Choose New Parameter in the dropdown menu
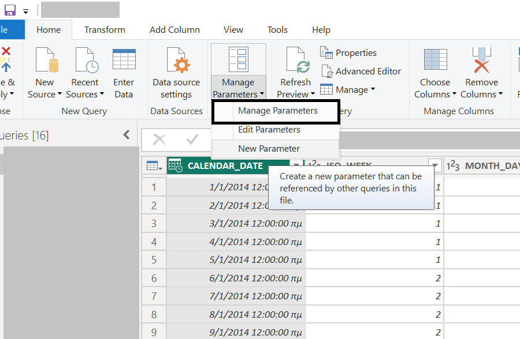The width and height of the screenshot is (520, 339). pyautogui.click(x=276, y=149)
